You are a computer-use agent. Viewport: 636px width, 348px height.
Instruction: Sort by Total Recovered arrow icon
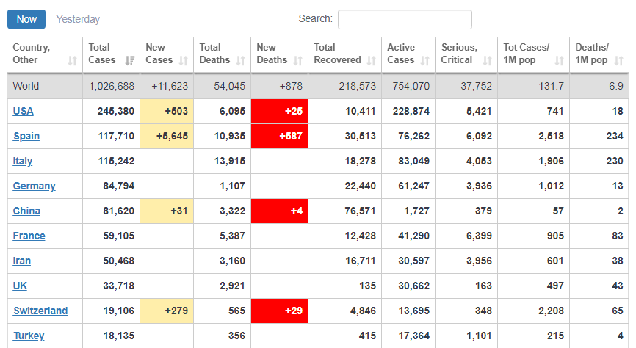pyautogui.click(x=371, y=61)
